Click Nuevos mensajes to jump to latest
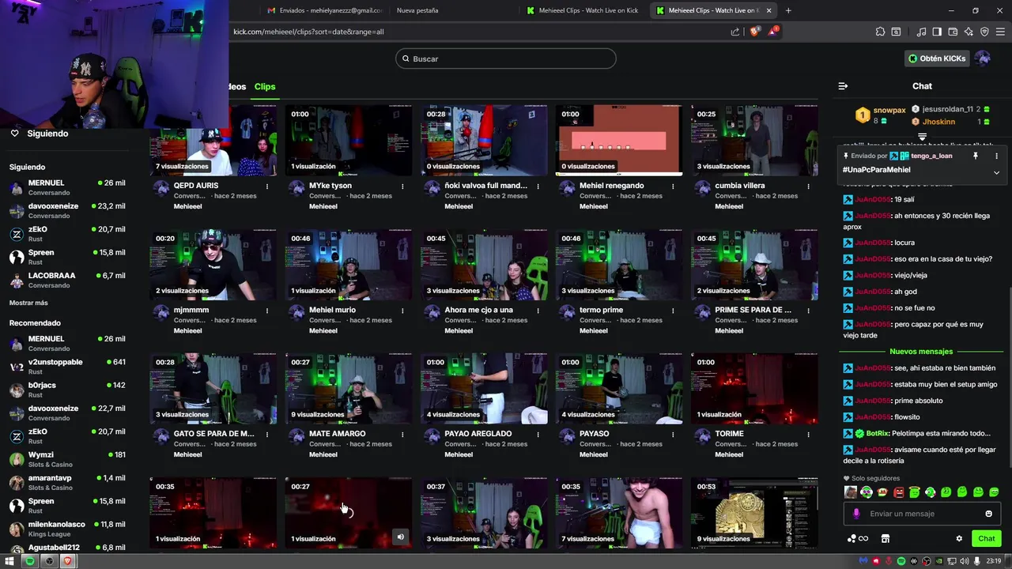Image resolution: width=1012 pixels, height=569 pixels. (921, 352)
